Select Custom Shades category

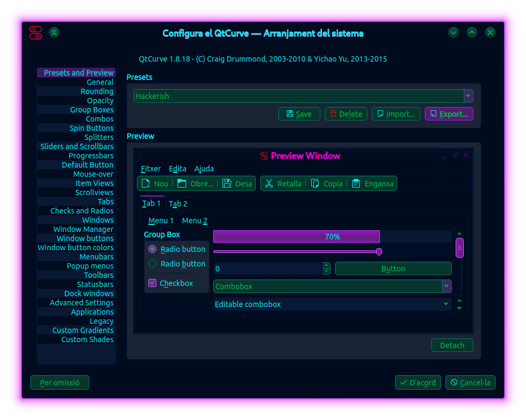click(x=76, y=339)
